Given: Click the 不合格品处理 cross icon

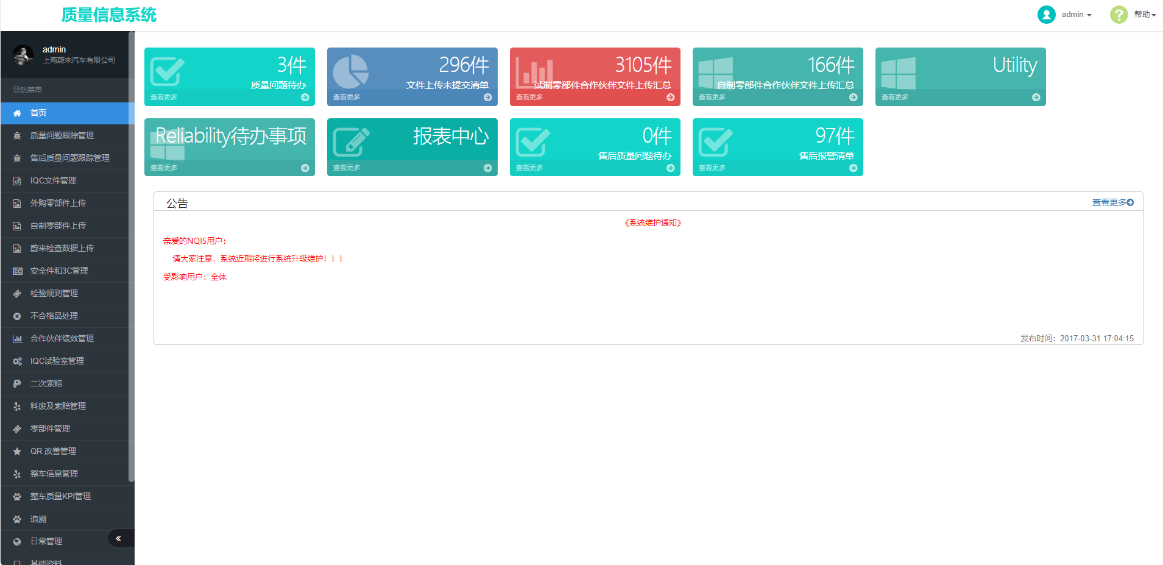Looking at the screenshot, I should (x=16, y=316).
